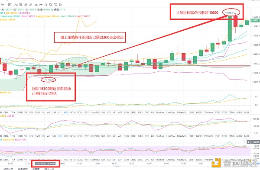Select BOLL in the ROC pane indicator row
This screenshot has width=260, height=170.
pyautogui.click(x=80, y=112)
